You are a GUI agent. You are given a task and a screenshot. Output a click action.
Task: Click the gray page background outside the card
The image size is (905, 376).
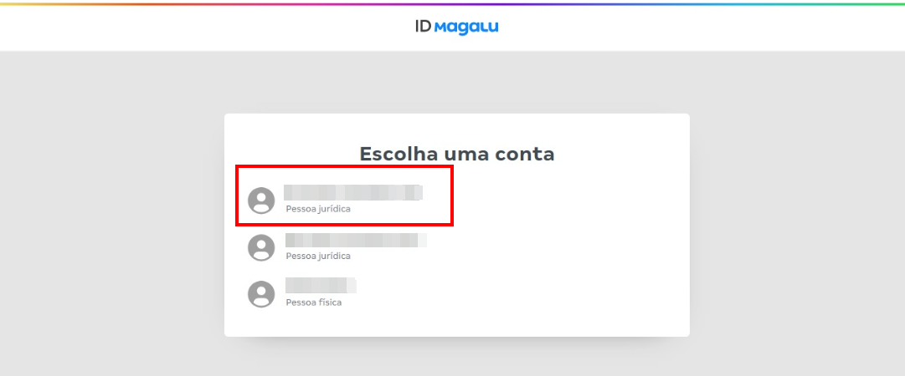[x=109, y=209]
